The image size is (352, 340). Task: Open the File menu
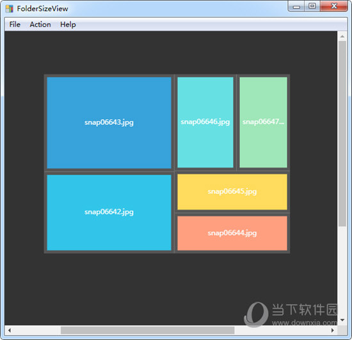15,24
